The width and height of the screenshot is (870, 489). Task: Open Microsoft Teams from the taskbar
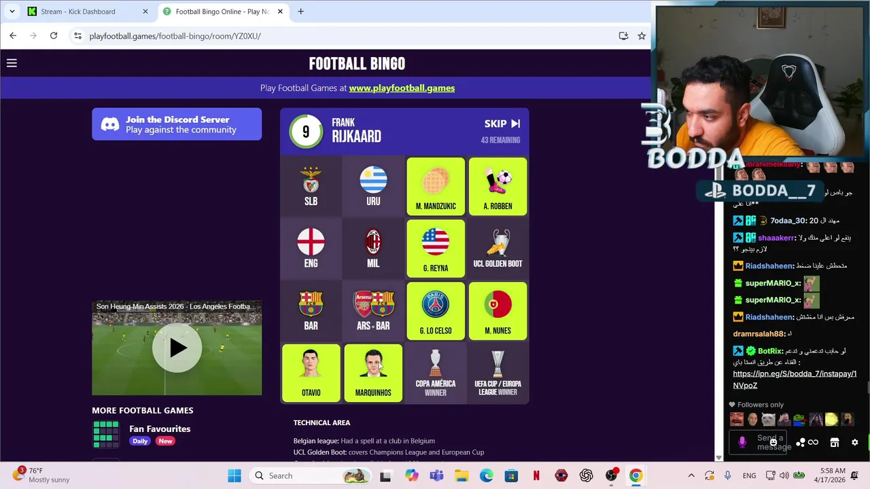[436, 475]
